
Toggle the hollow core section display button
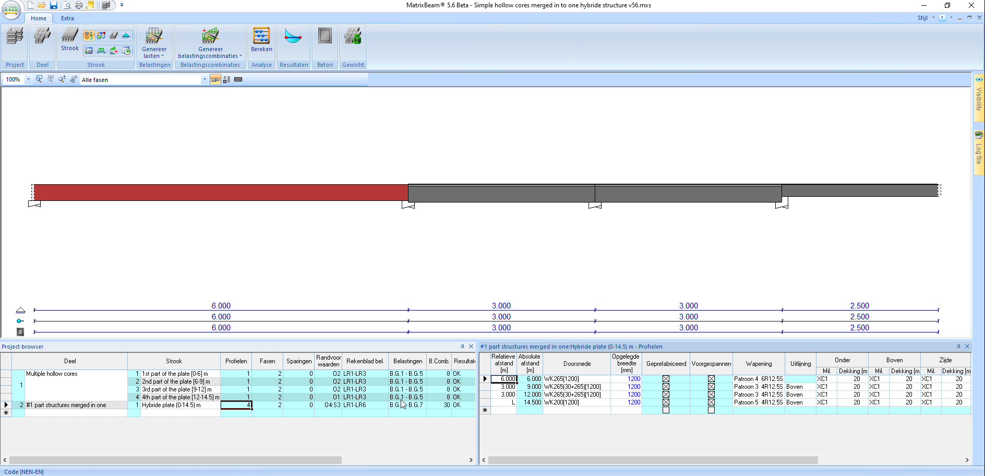(238, 79)
